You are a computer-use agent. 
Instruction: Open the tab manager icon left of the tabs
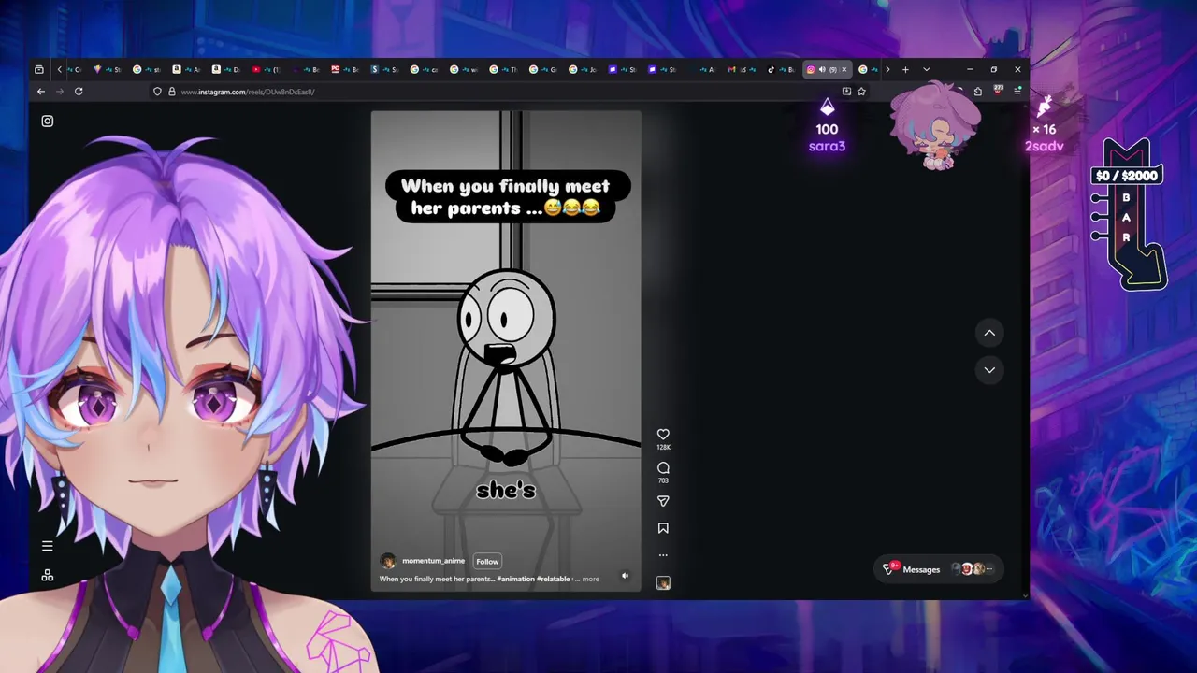(38, 69)
